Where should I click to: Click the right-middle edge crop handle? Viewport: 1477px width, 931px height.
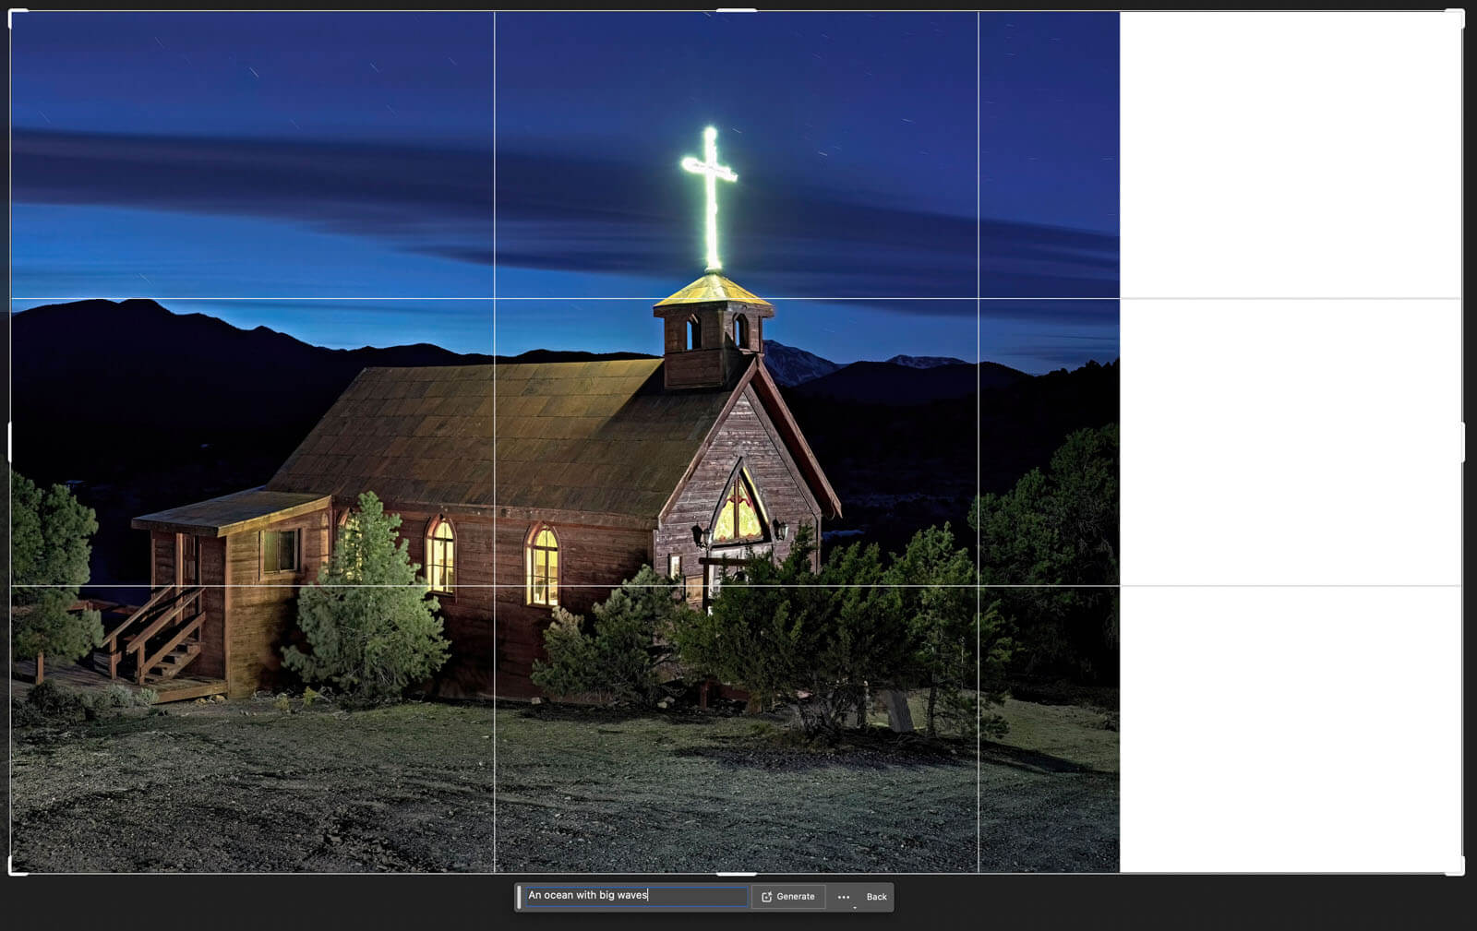[x=1463, y=443]
